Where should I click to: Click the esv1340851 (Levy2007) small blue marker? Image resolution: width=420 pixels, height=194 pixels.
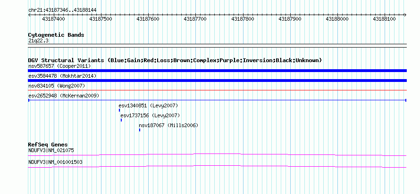pyautogui.click(x=119, y=110)
